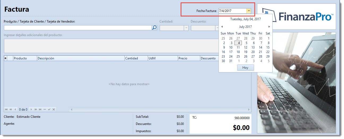Show next month in calendar

269,27
